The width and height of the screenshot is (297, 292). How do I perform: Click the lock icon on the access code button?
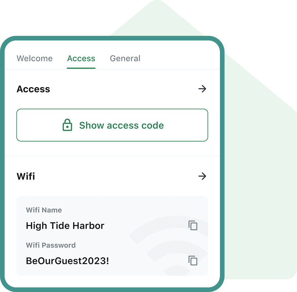(x=67, y=125)
